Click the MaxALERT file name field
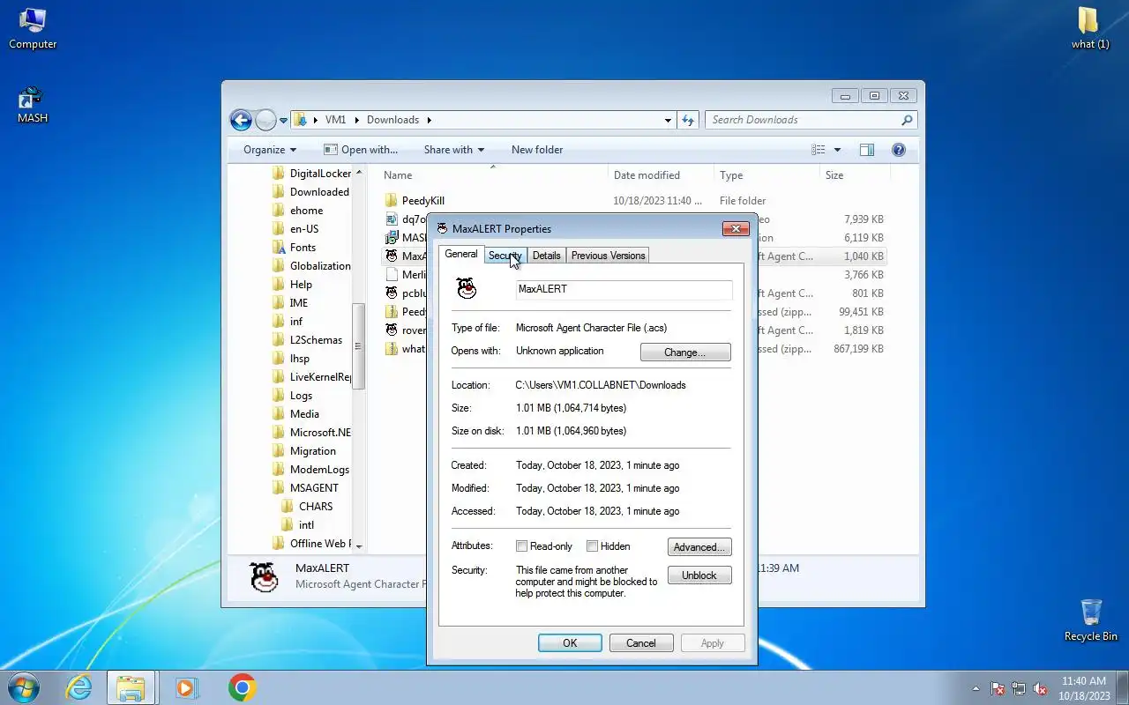The image size is (1129, 705). pos(624,289)
